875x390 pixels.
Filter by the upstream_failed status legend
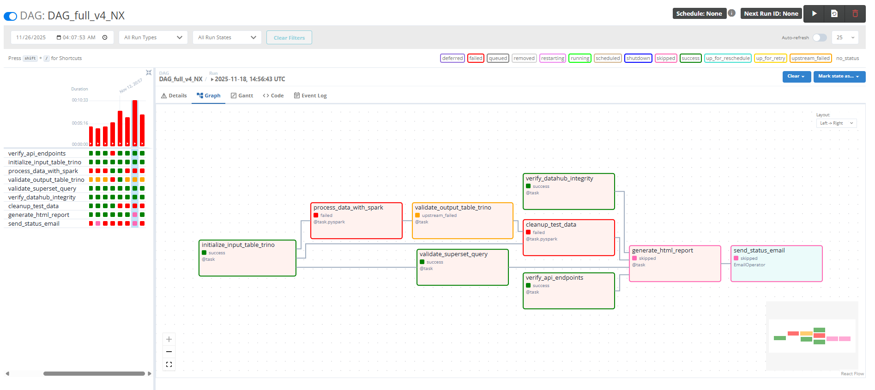pos(810,58)
